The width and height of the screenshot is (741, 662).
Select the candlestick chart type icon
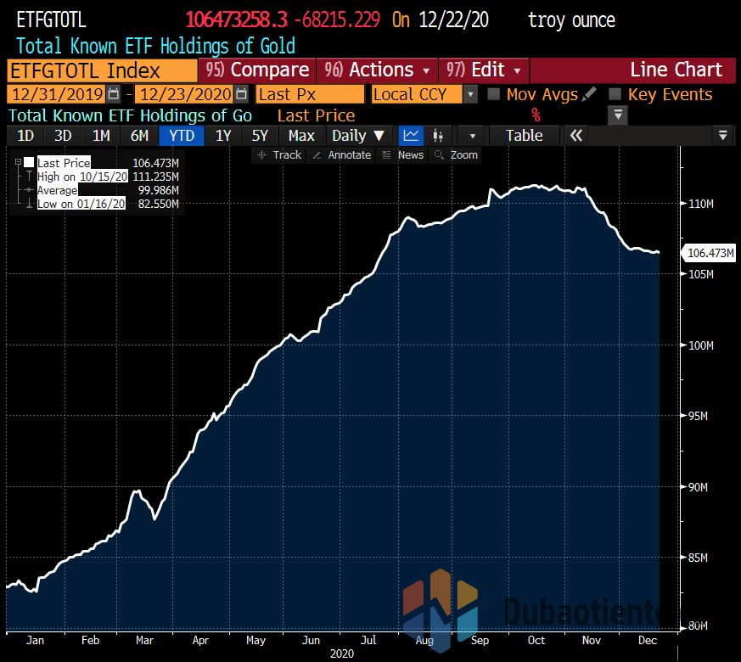438,136
